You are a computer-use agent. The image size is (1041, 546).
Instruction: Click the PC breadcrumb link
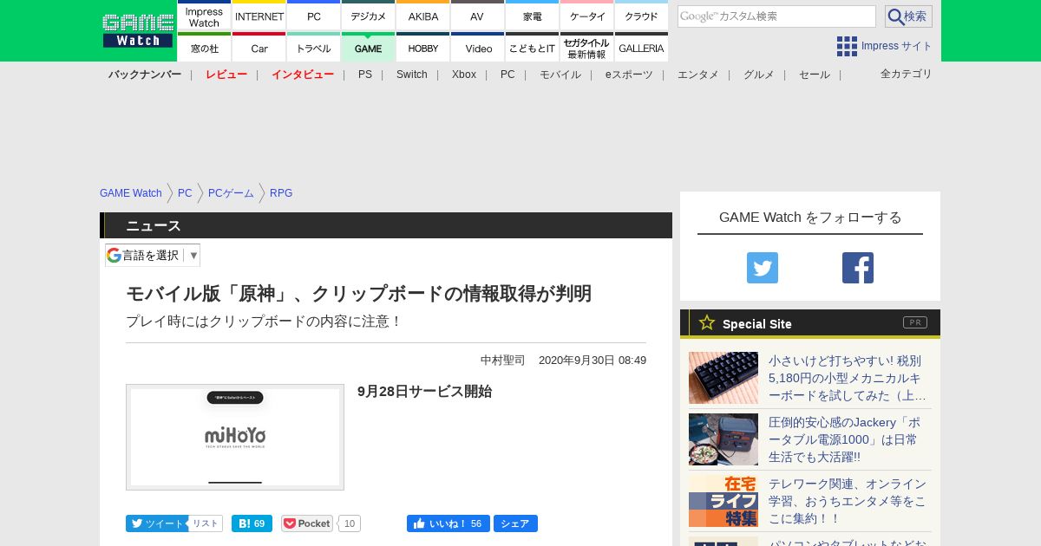pyautogui.click(x=185, y=193)
